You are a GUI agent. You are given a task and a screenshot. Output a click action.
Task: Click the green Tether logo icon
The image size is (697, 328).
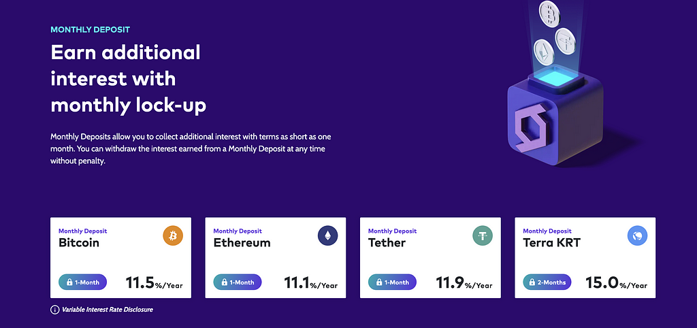(x=483, y=235)
